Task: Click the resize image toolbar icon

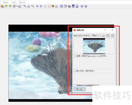Action: [2, 6]
